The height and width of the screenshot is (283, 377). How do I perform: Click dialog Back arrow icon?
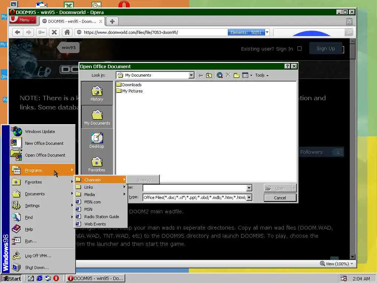201,76
